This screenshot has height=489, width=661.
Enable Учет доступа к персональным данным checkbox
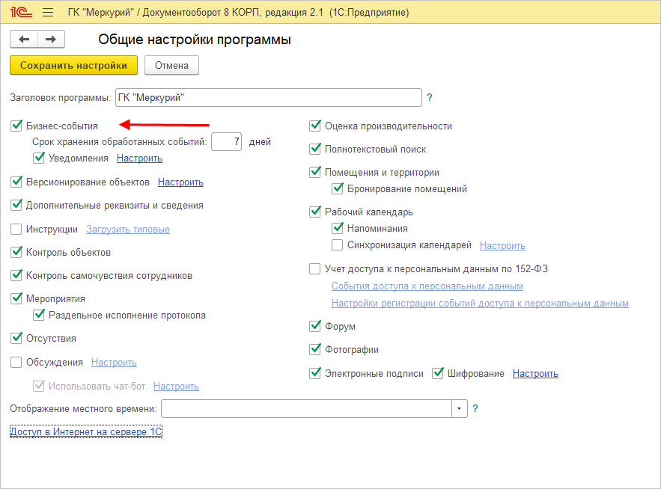click(x=315, y=268)
